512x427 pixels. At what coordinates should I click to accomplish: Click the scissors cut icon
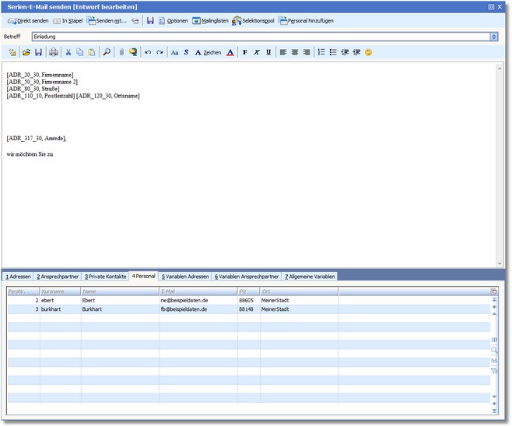click(68, 52)
